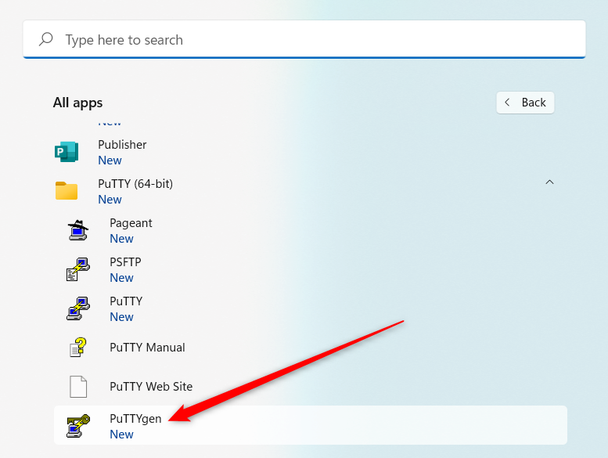The width and height of the screenshot is (608, 458).
Task: Click the PuTTY Web Site document icon
Action: coord(77,387)
